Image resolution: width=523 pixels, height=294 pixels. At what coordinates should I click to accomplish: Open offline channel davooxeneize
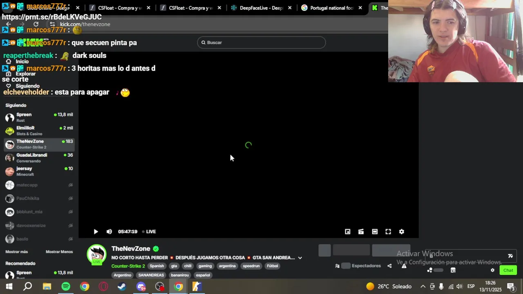pos(39,225)
